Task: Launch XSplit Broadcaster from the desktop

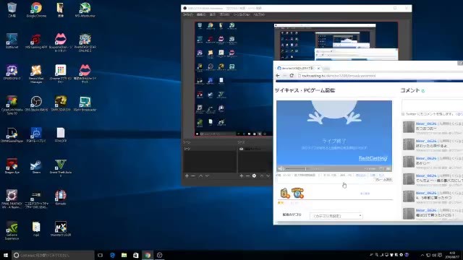Action: (x=85, y=103)
